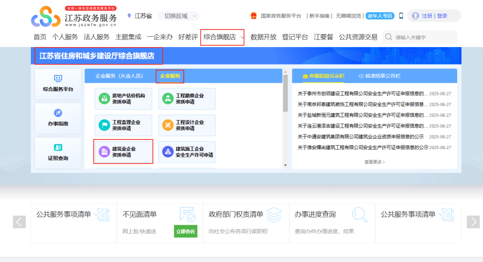Image resolution: width=483 pixels, height=262 pixels.
Task: Open the 数据开放 nav item
Action: point(263,37)
